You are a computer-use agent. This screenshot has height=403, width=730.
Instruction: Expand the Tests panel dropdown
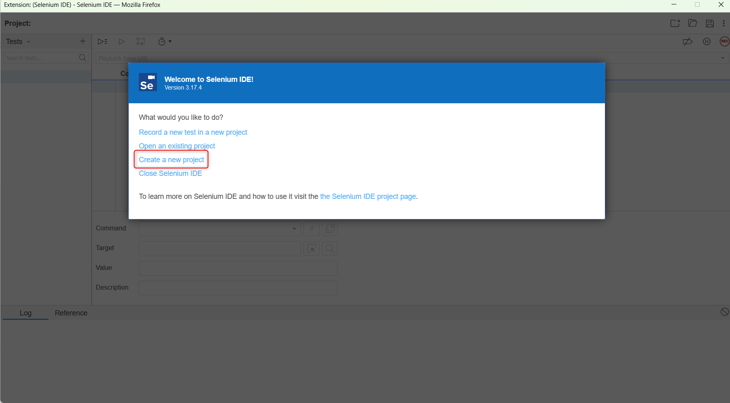point(27,42)
